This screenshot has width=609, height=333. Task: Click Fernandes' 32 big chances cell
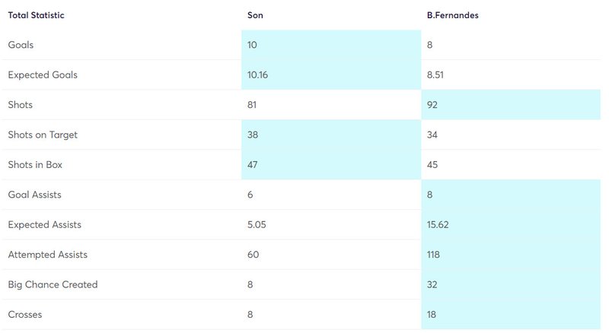511,284
